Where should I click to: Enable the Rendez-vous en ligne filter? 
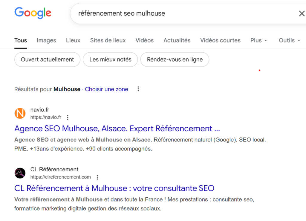click(175, 60)
